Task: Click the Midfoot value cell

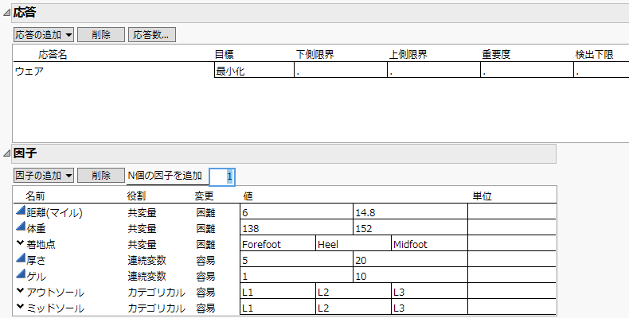Action: pos(430,243)
